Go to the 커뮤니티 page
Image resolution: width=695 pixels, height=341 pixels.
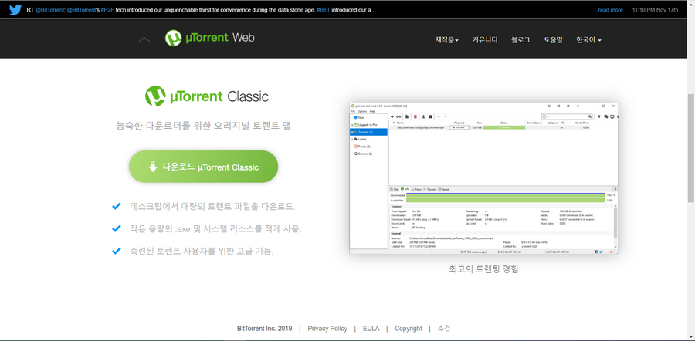coord(485,40)
